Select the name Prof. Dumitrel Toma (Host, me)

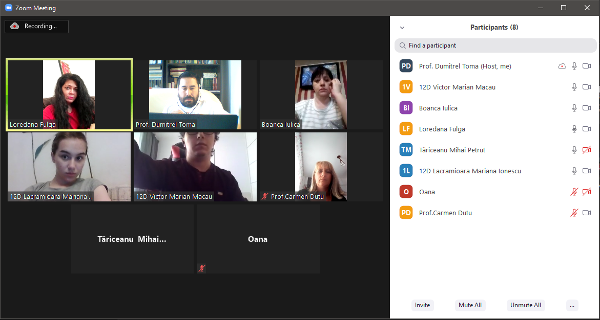pos(465,66)
